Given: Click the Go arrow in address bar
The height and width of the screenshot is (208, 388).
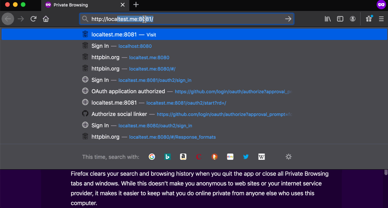Looking at the screenshot, I should tap(288, 19).
